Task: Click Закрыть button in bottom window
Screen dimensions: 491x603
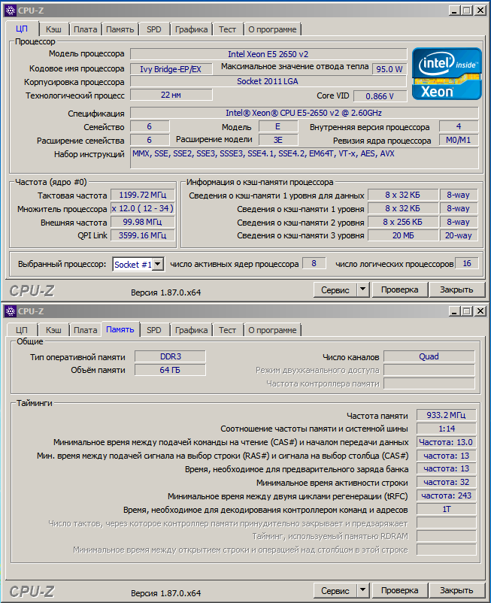Action: click(x=456, y=591)
